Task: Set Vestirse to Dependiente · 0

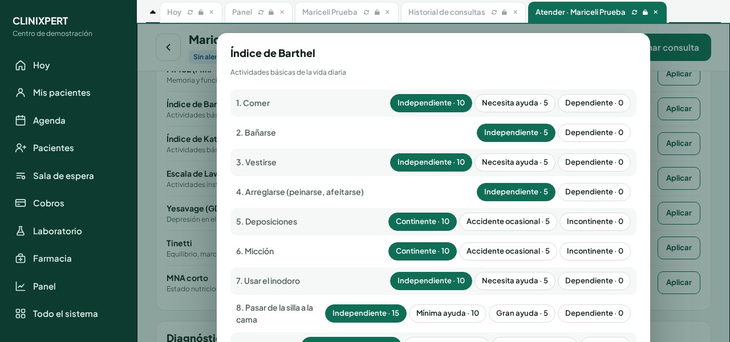Action: tap(594, 162)
